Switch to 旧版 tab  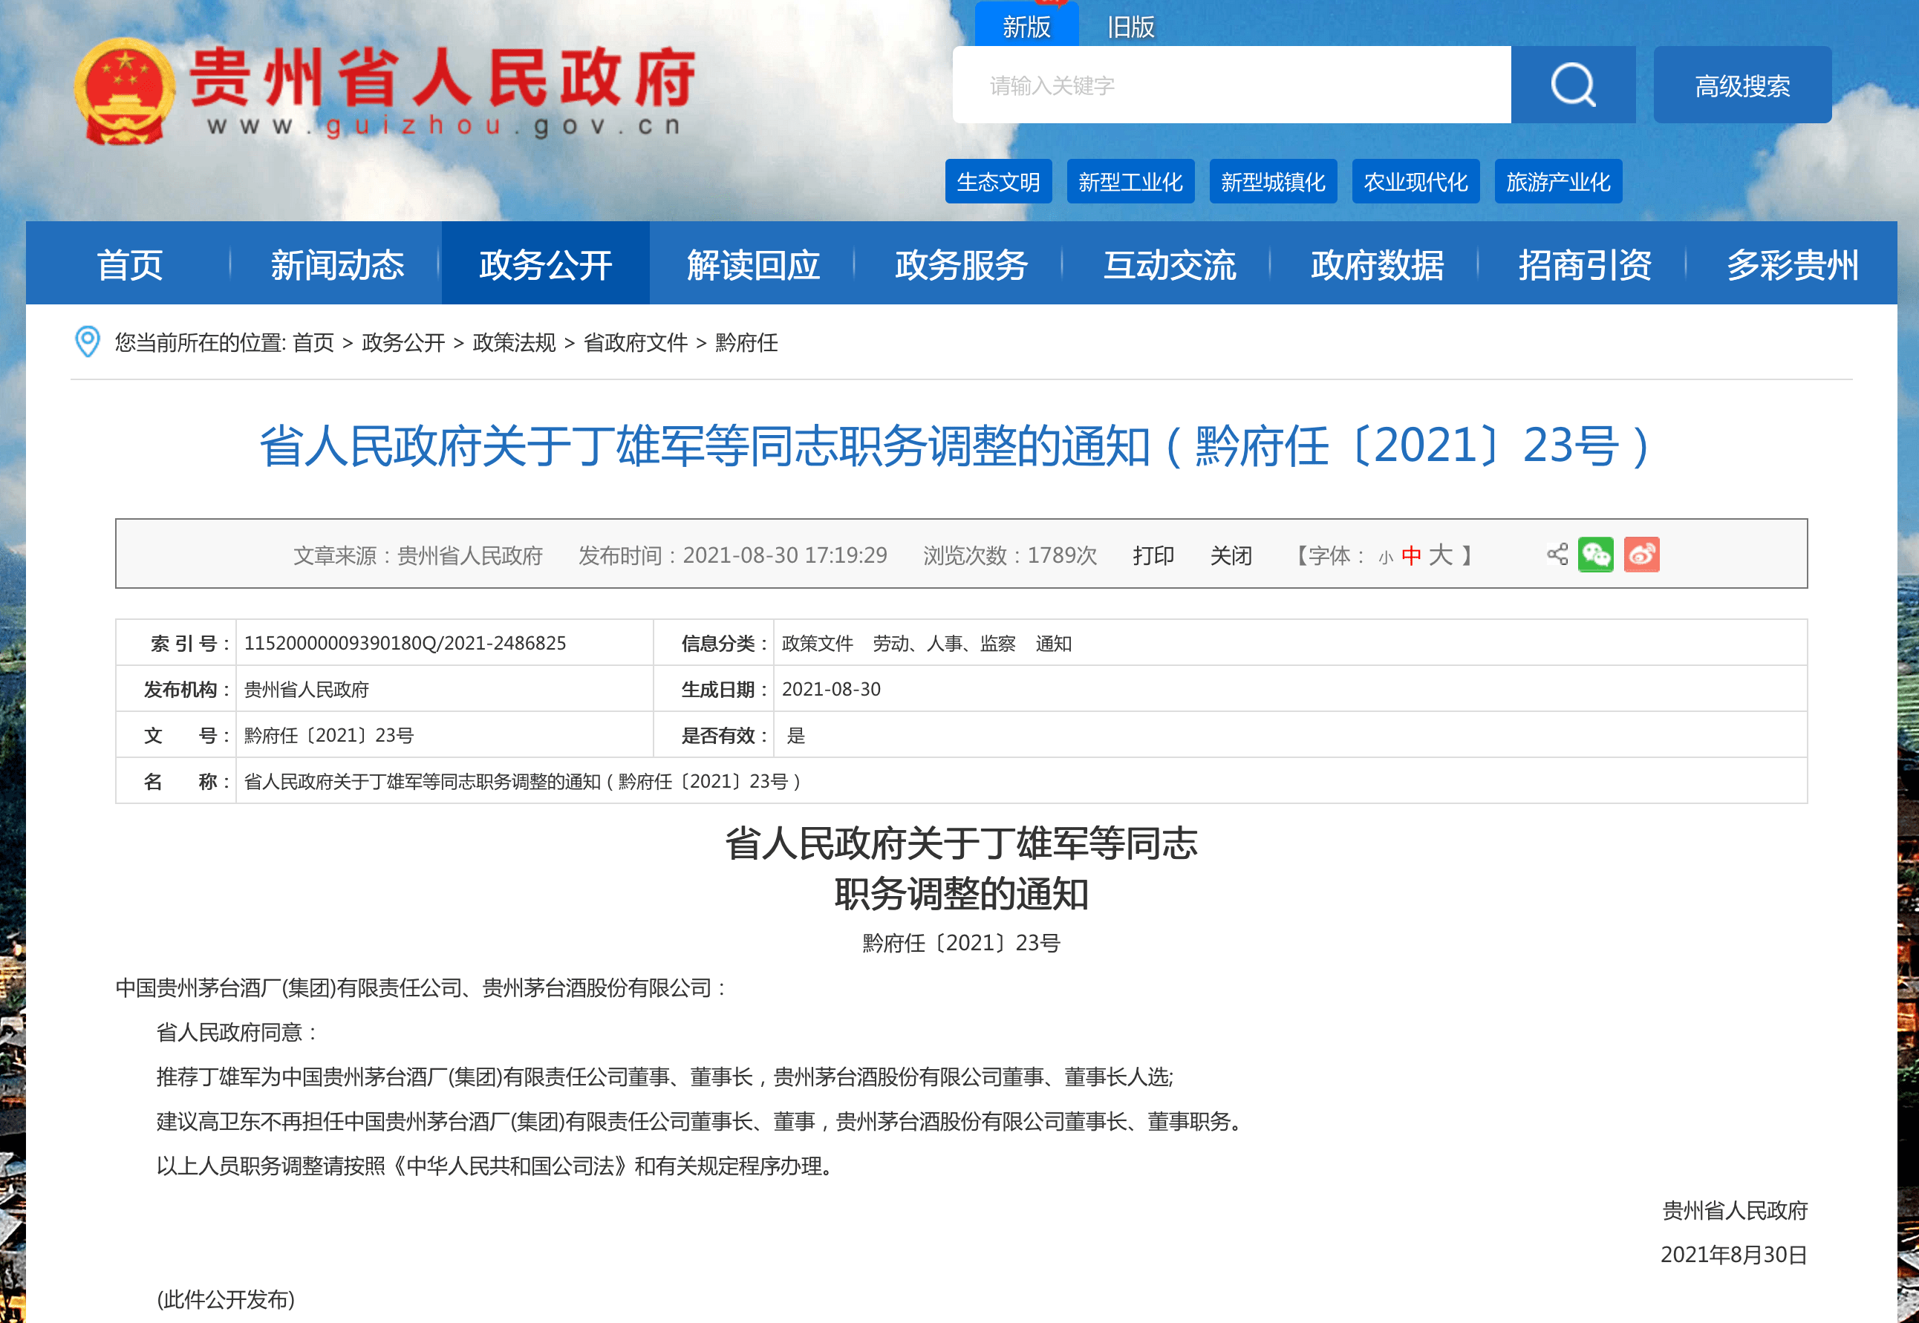pyautogui.click(x=1130, y=27)
